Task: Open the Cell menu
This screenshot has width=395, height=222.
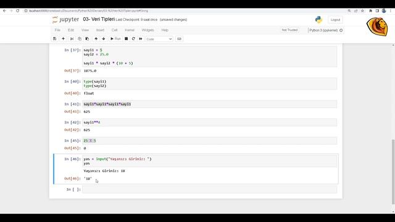Action: tap(114, 30)
